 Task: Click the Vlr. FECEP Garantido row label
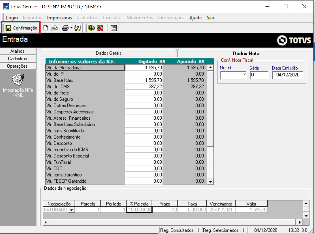click(x=85, y=181)
